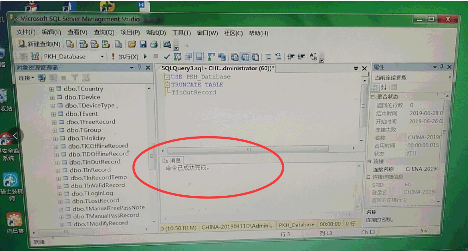Open the 查询(Q) menu
This screenshot has height=251, width=468.
point(104,33)
